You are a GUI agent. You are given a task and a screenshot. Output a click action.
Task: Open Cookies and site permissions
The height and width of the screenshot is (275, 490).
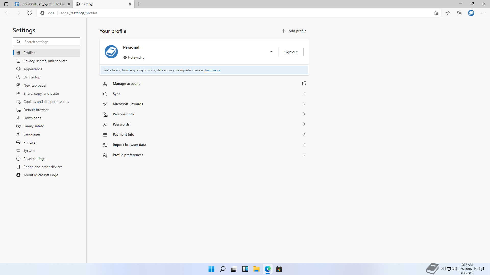point(46,102)
